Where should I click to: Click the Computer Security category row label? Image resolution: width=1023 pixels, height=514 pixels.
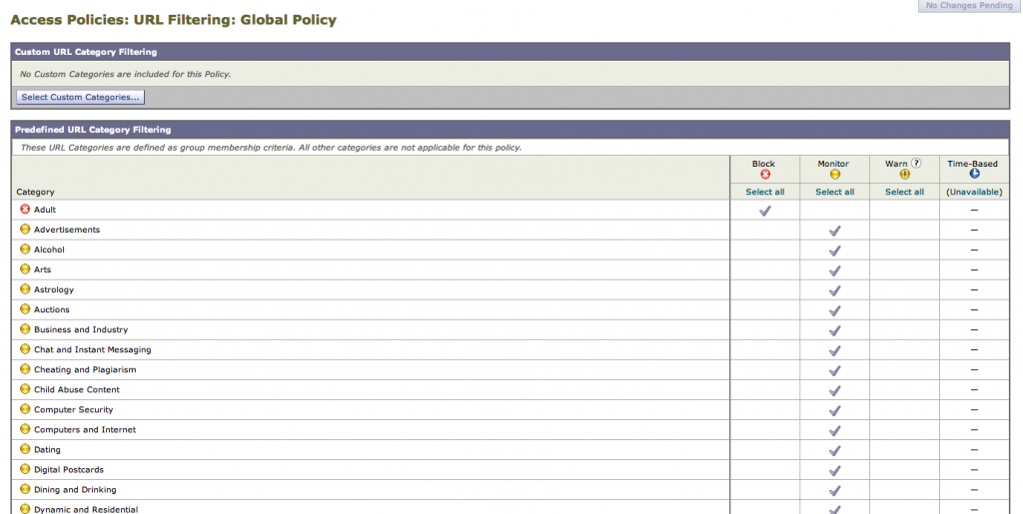[74, 410]
